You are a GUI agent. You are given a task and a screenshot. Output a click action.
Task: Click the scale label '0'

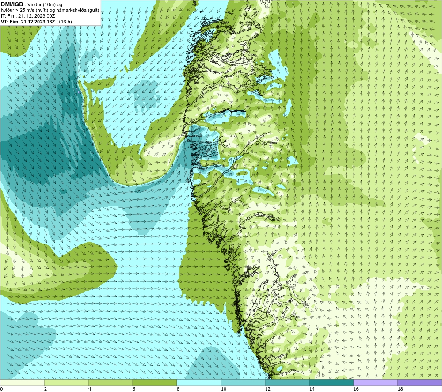point(1,389)
